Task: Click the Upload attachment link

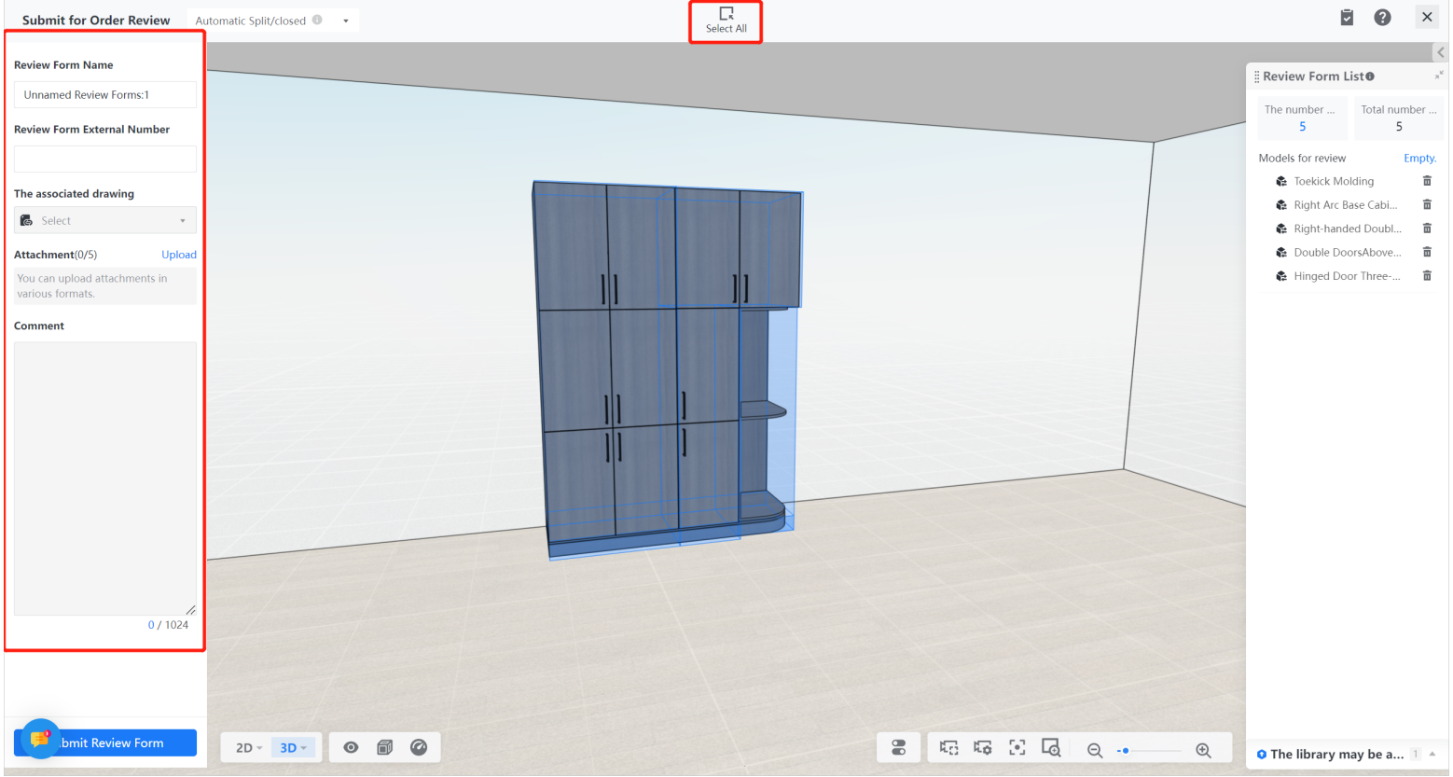Action: [x=179, y=255]
